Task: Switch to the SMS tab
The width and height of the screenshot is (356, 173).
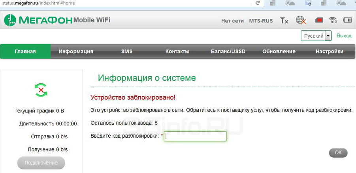Action: tap(127, 51)
